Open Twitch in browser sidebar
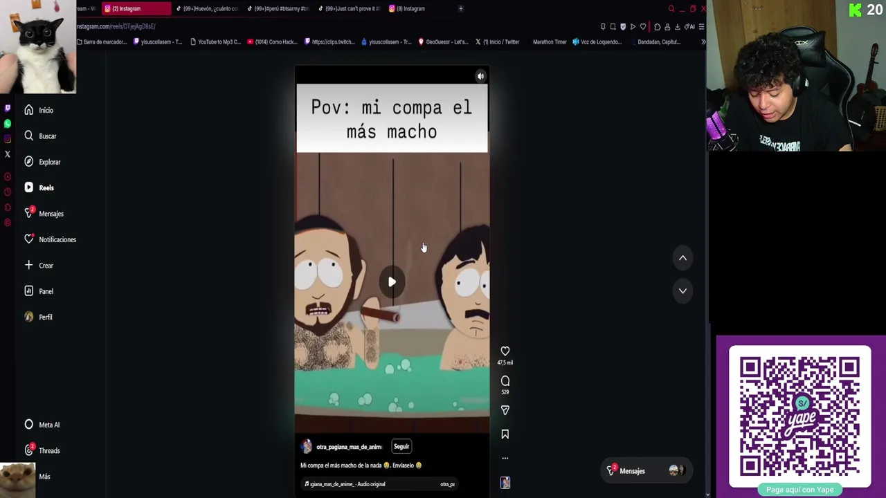 (8, 109)
